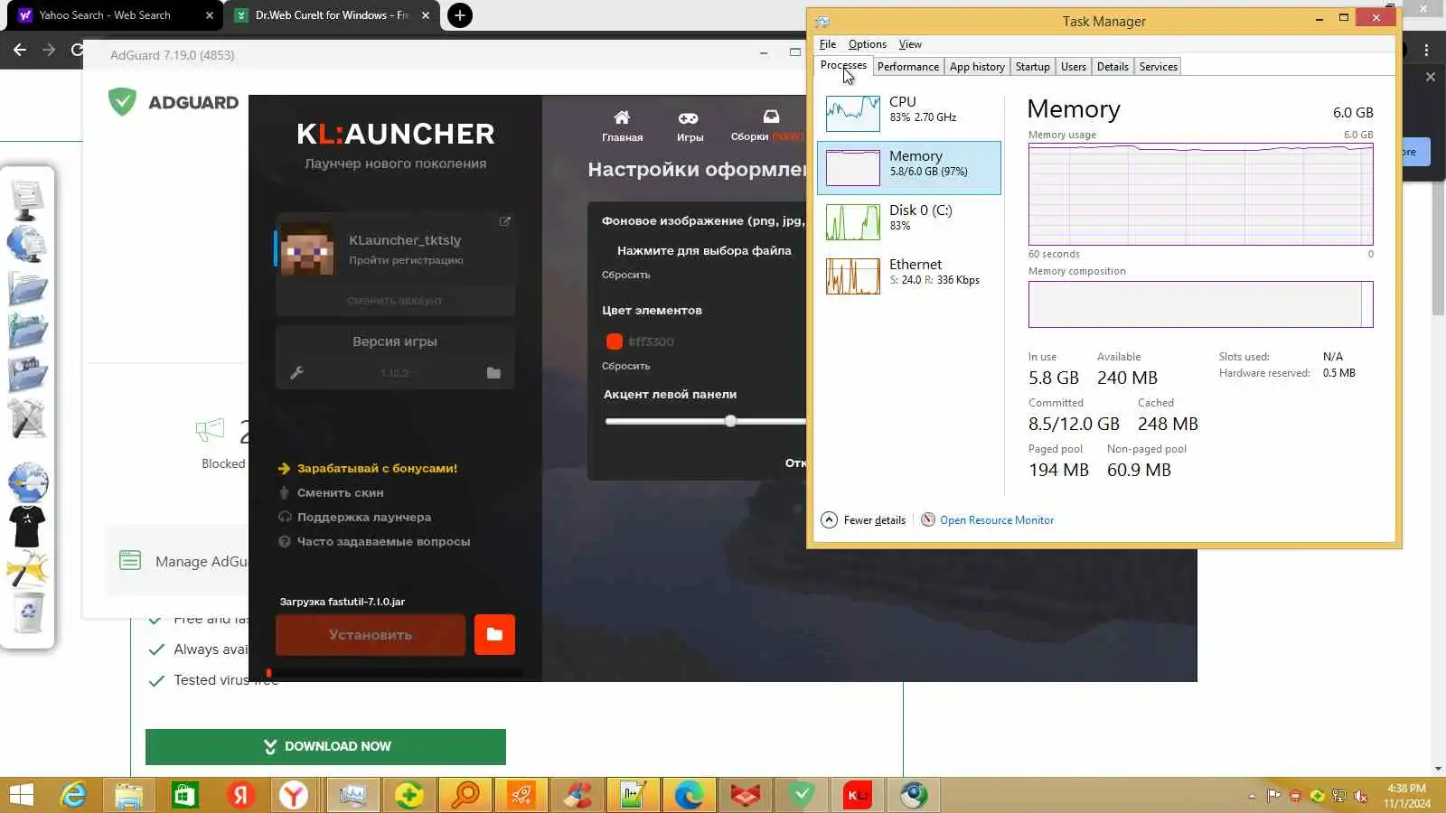1446x813 pixels.
Task: Select the Disk 0 (C:) performance item
Action: pos(909,221)
